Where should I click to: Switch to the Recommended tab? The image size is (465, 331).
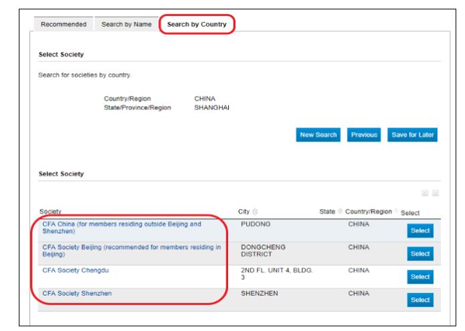(x=64, y=25)
